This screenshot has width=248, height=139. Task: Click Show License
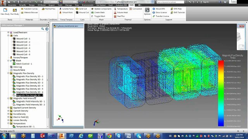tap(160, 12)
